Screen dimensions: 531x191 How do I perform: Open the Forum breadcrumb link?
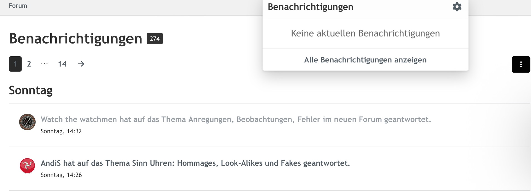click(18, 6)
